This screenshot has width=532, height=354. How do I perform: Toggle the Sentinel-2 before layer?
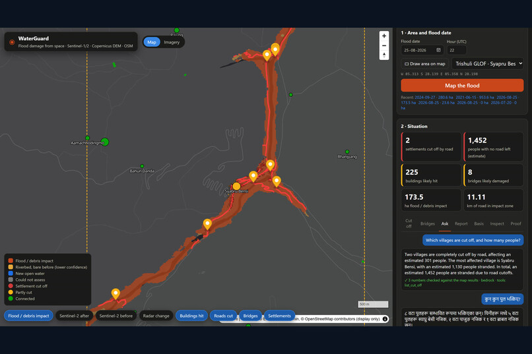[116, 316]
